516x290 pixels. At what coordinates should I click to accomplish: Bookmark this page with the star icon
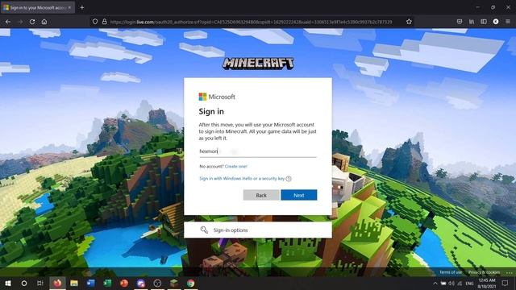(409, 22)
